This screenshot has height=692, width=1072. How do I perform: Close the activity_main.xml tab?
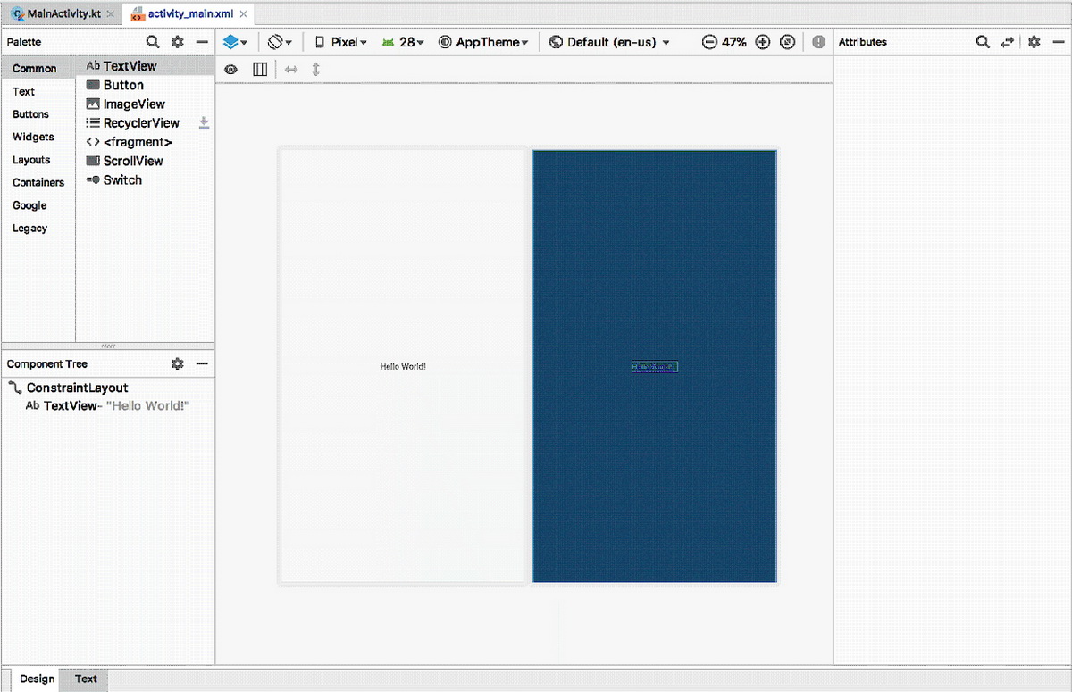tap(244, 14)
